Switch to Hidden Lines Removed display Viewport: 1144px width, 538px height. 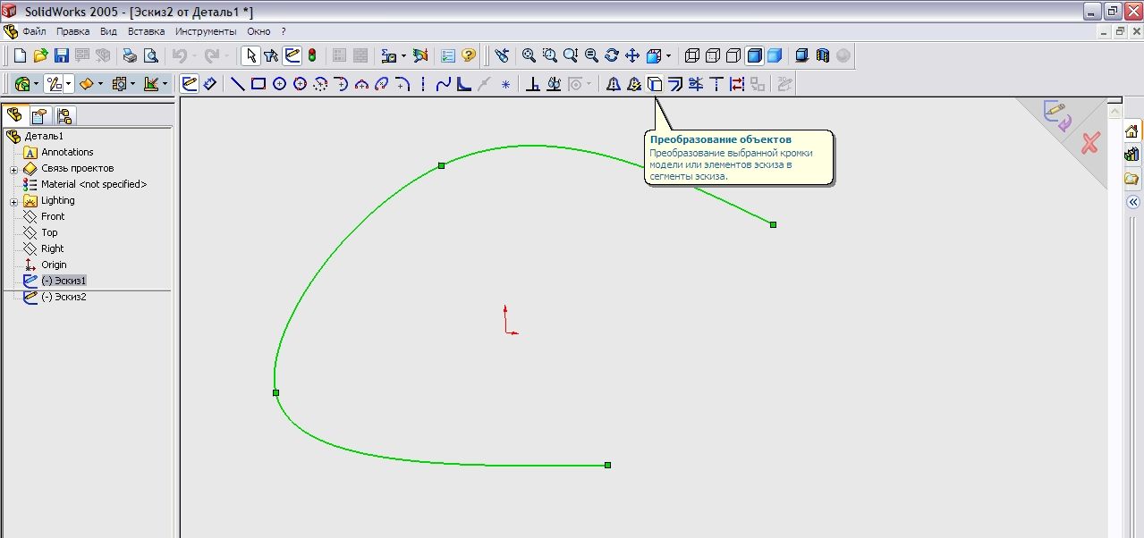pos(733,55)
